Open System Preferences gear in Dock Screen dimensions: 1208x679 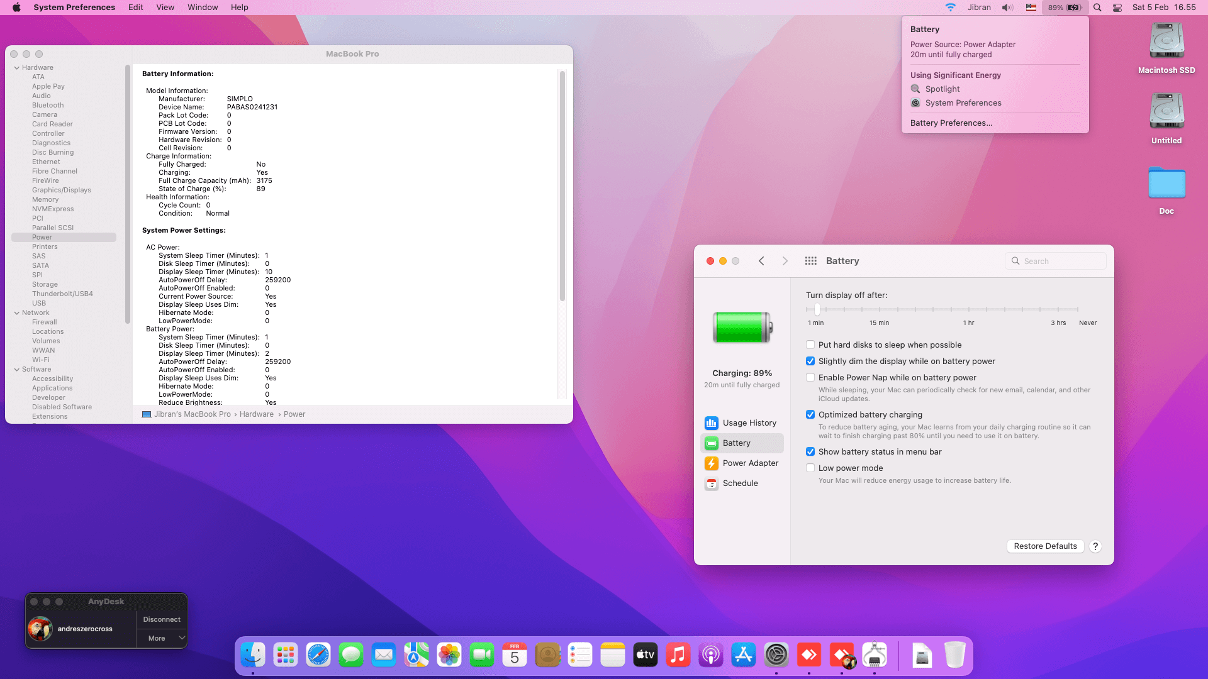(776, 655)
